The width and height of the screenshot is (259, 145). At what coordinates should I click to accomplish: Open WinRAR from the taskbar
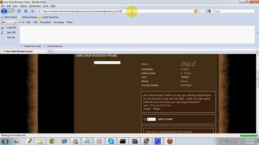click(134, 141)
